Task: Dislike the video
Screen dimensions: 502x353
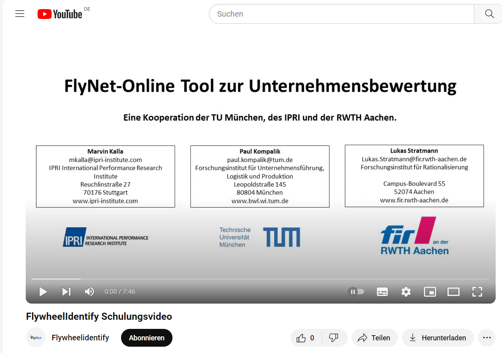Action: pyautogui.click(x=334, y=338)
